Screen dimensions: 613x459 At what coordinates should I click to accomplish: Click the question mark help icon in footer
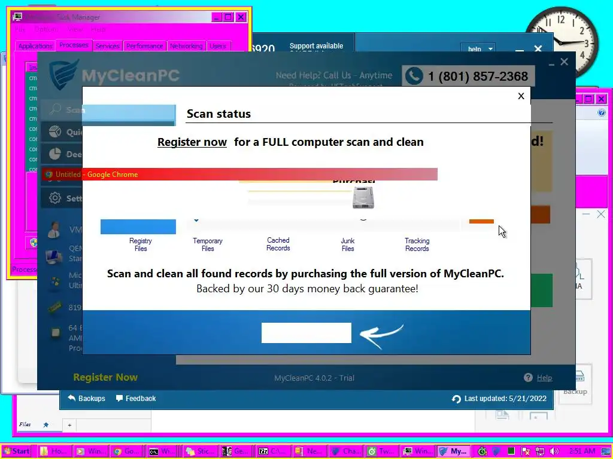pos(528,378)
